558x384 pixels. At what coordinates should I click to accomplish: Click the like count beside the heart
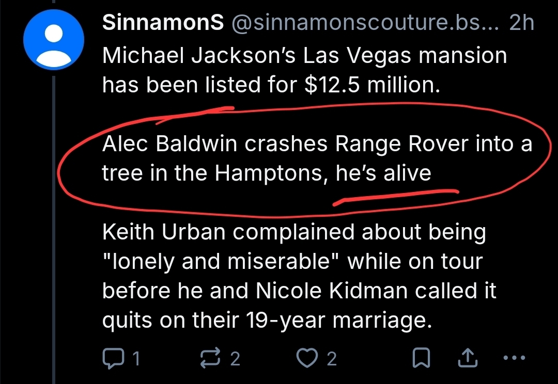(x=332, y=358)
